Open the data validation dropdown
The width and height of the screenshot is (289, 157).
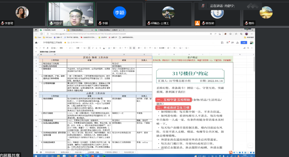162,48
